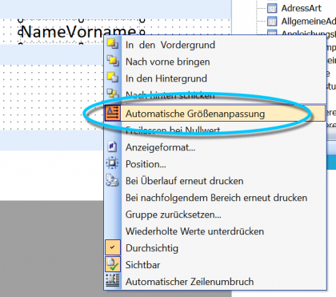Open the 'Anzeigeformat...' dialog entry
336x297 pixels.
click(160, 147)
